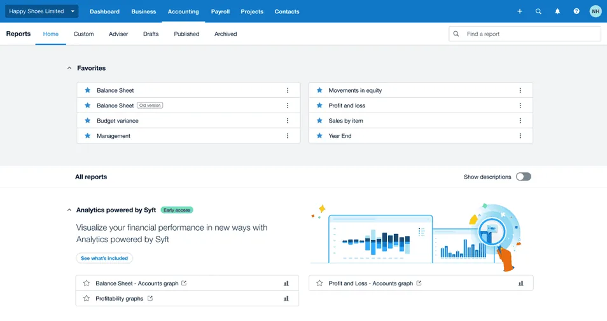The width and height of the screenshot is (607, 321).
Task: Switch to the Custom reports tab
Action: [83, 34]
